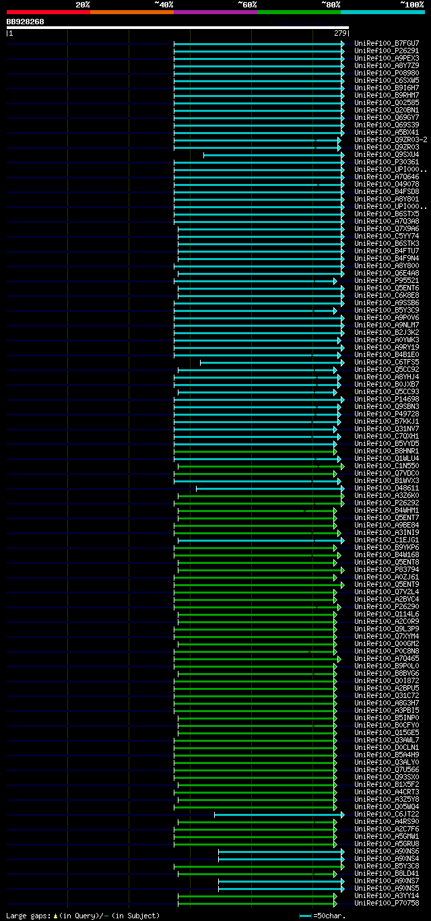Select the UniRef100_B8LD41 label
Image resolution: width=431 pixels, height=921 pixels.
(387, 873)
